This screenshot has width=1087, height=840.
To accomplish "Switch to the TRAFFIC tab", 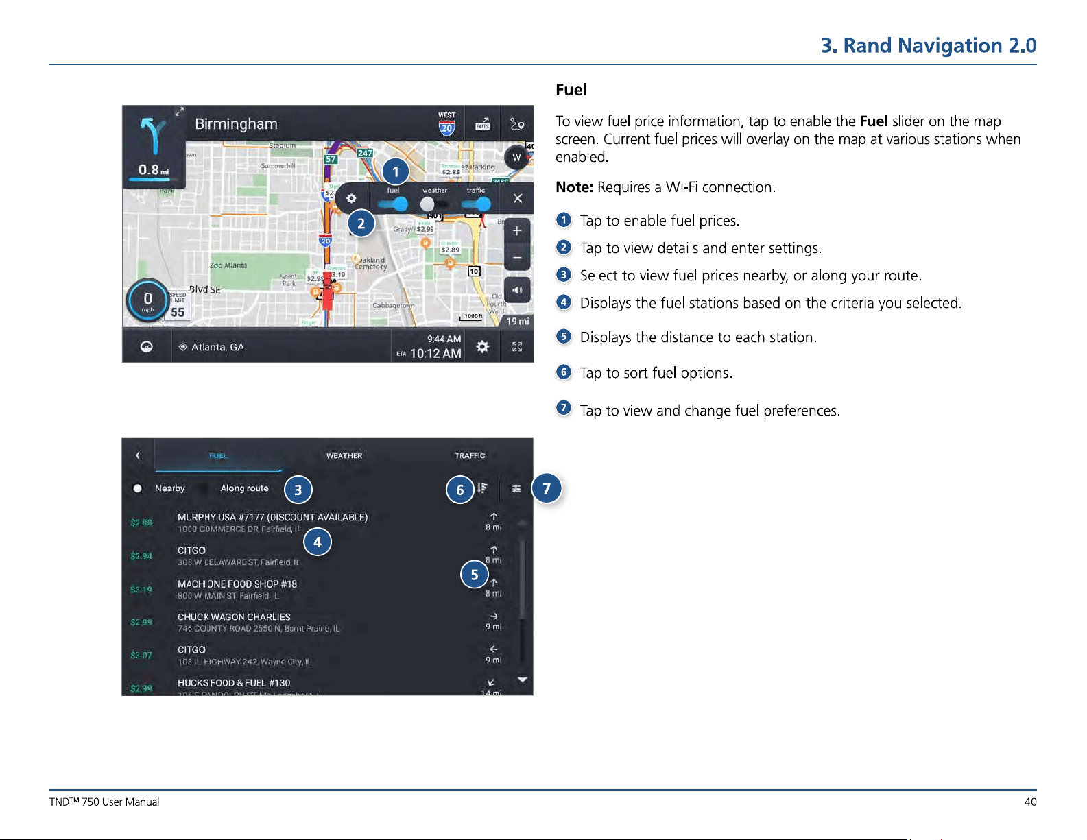I will (470, 456).
